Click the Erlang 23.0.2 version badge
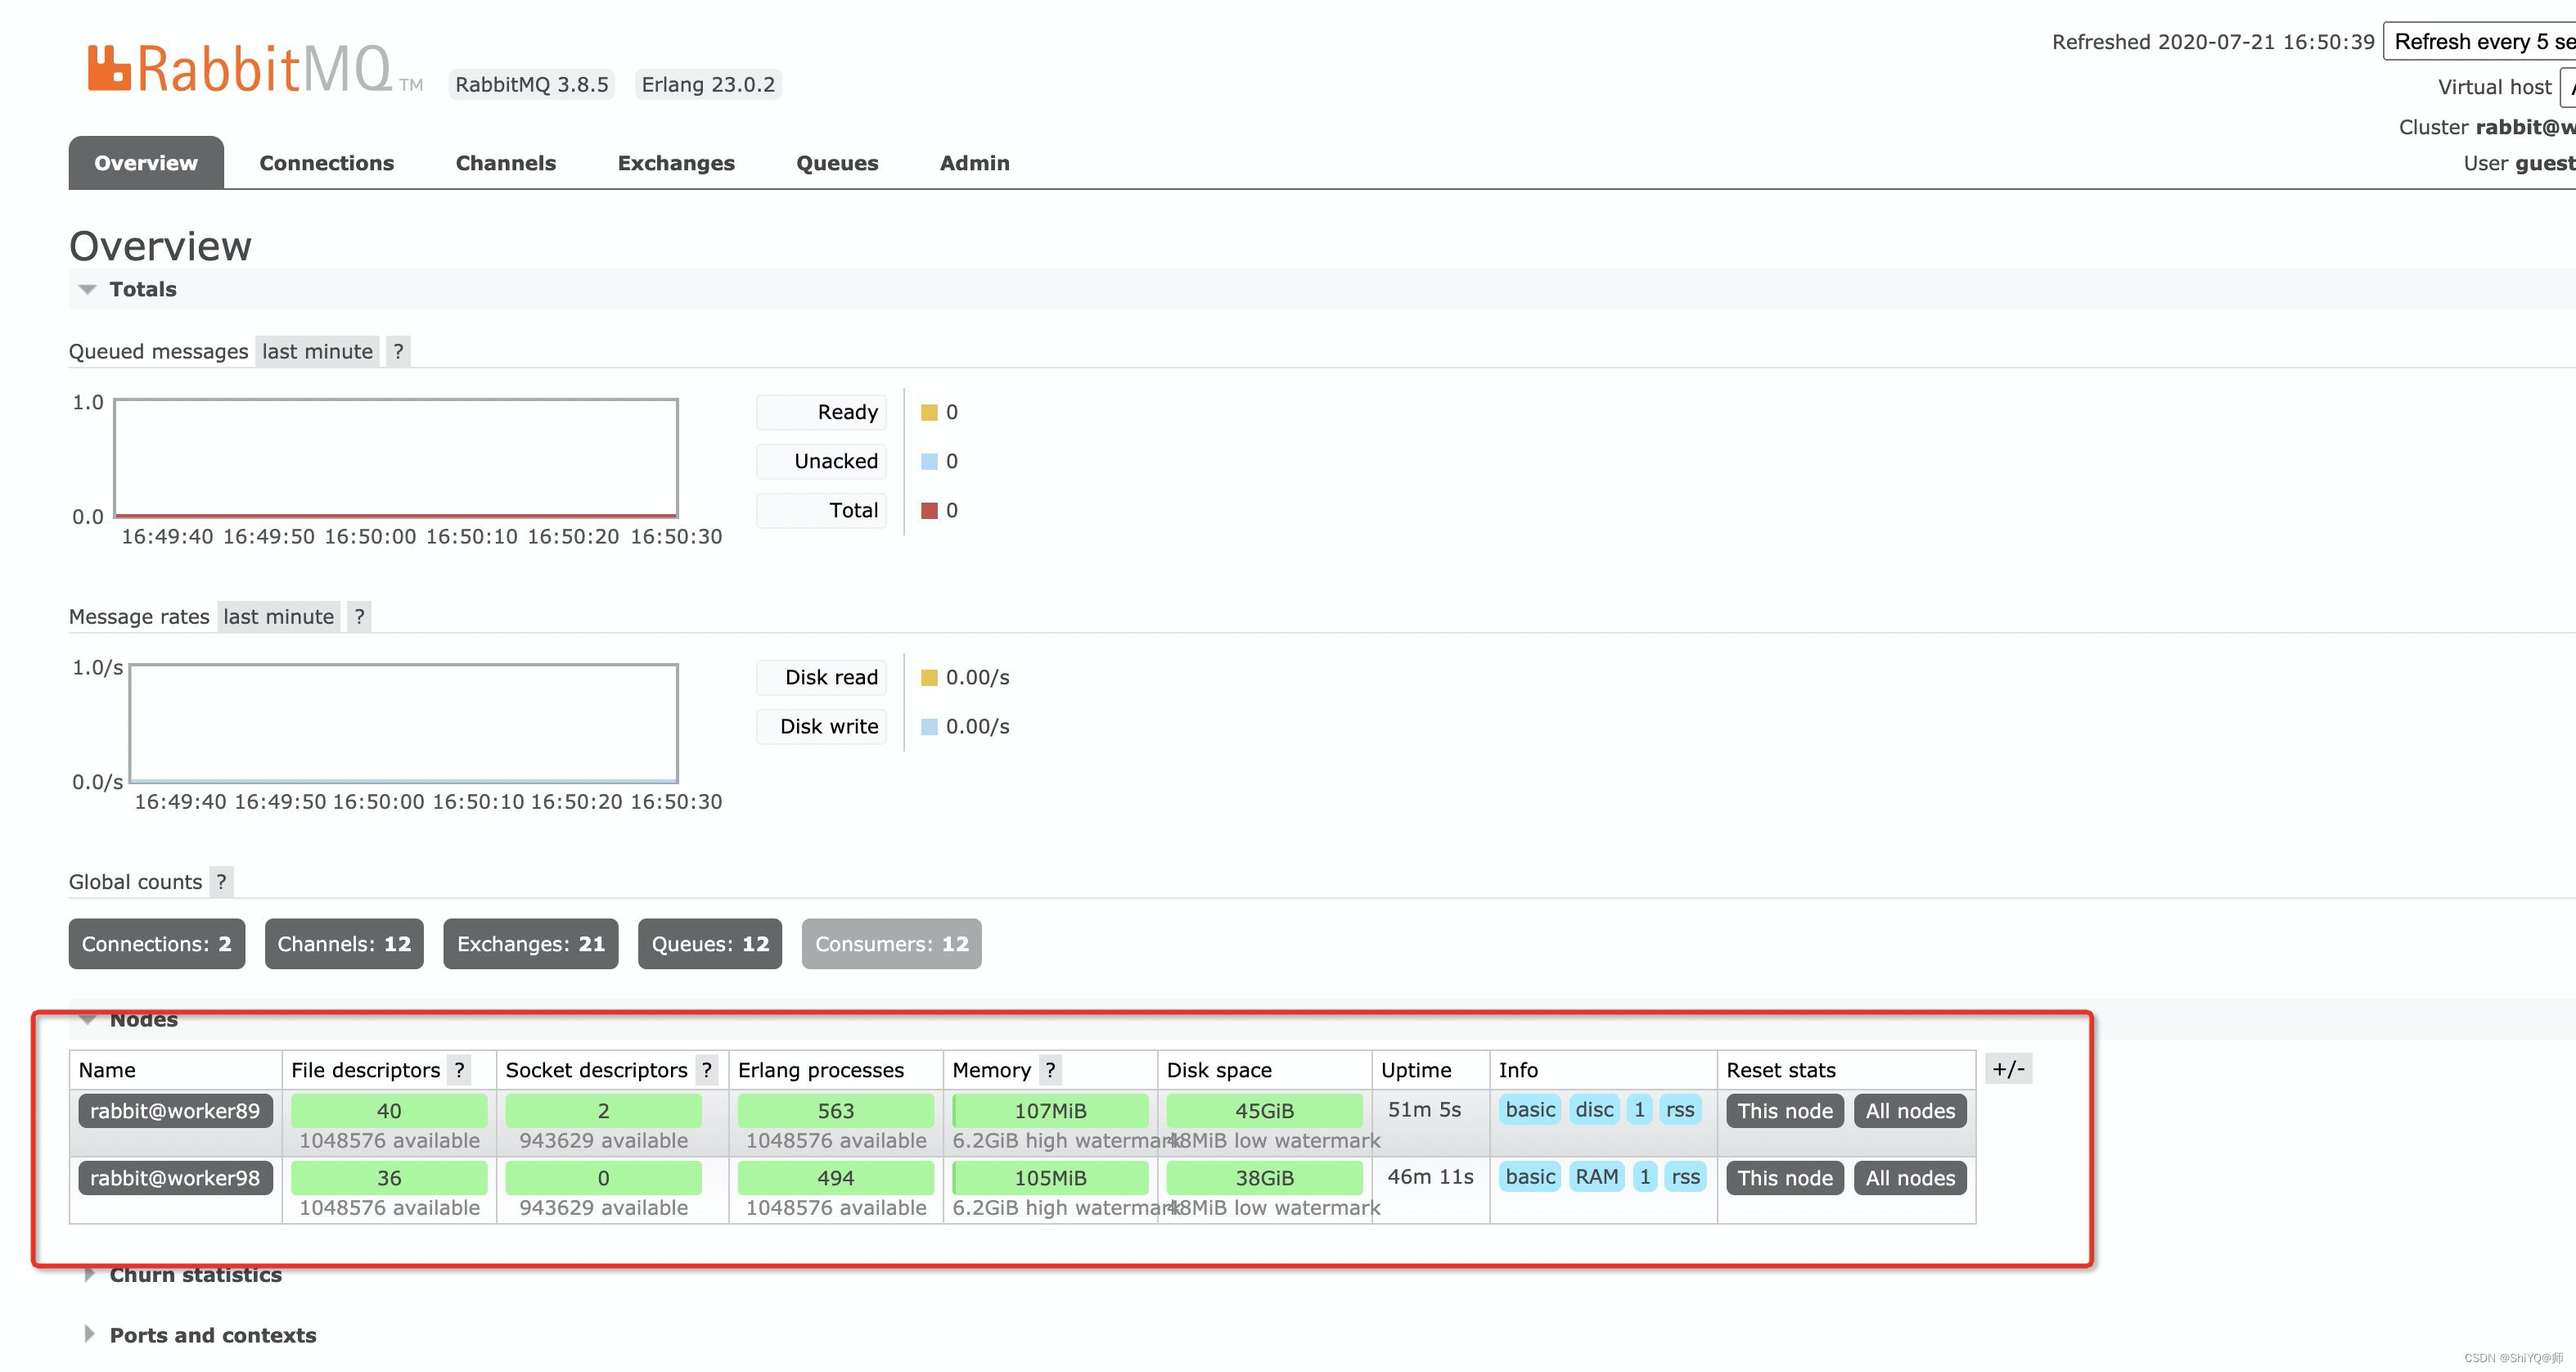This screenshot has height=1372, width=2576. pos(708,84)
